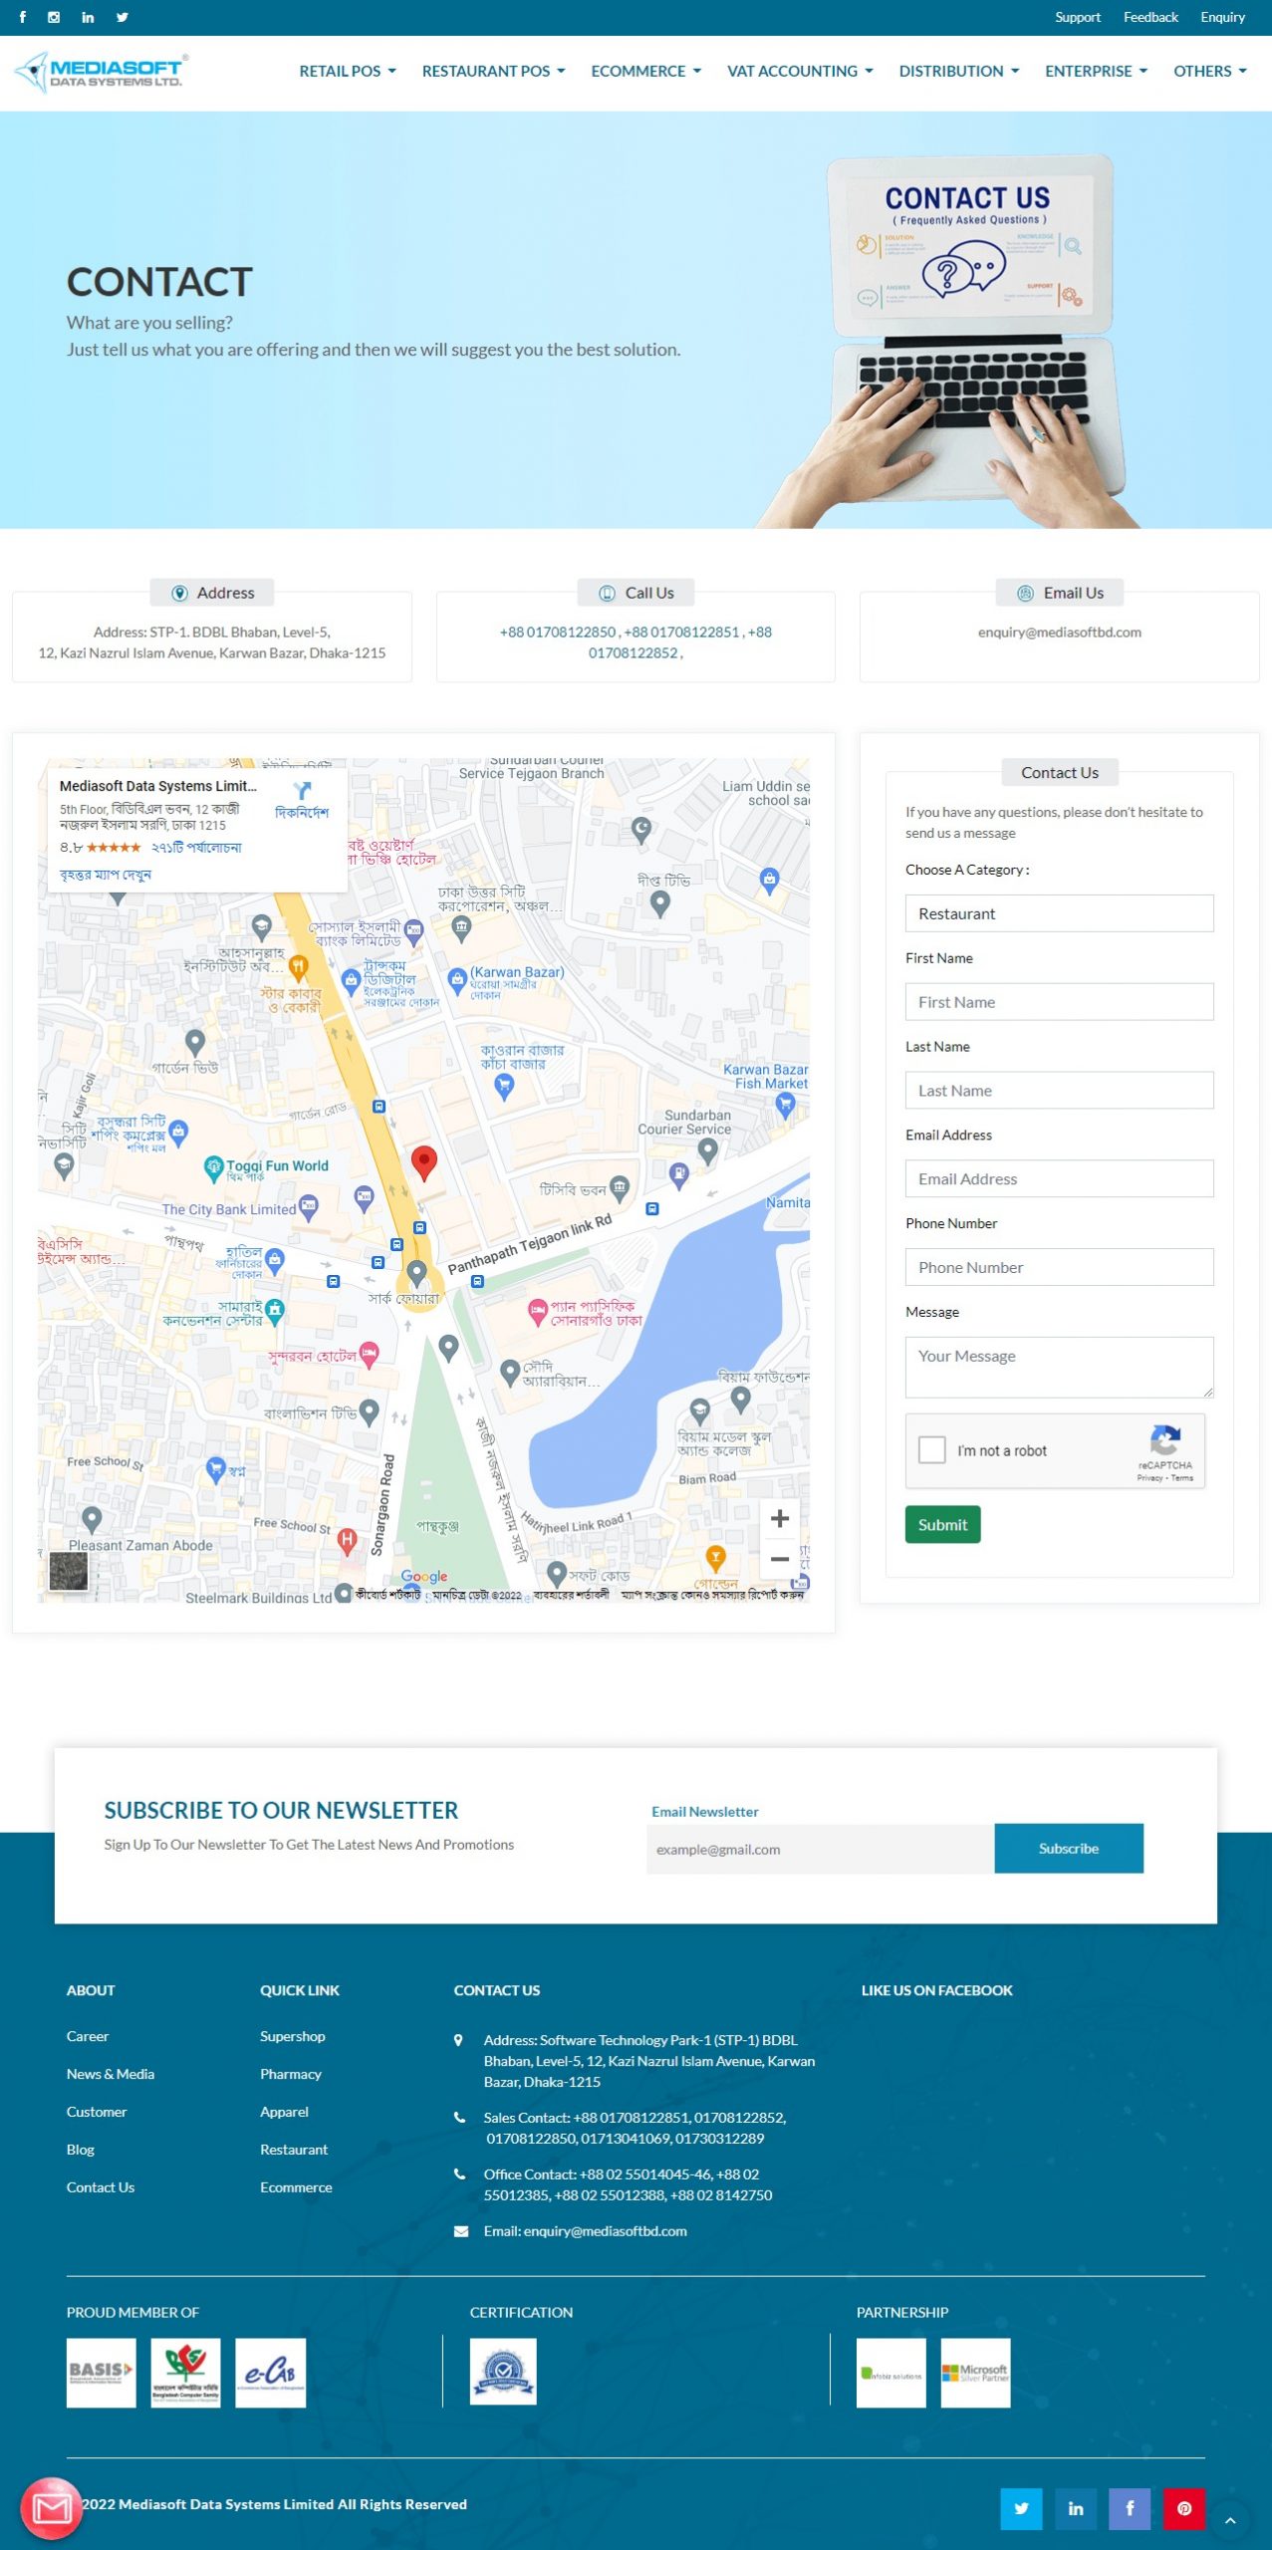Open Facebook icon in top bar
The height and width of the screenshot is (2550, 1272).
point(23,17)
